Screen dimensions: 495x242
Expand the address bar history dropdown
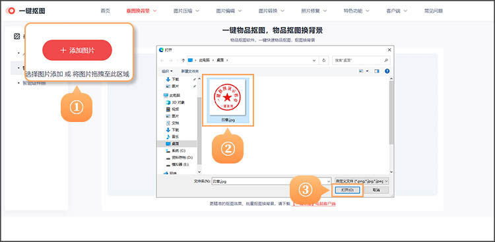coord(313,60)
